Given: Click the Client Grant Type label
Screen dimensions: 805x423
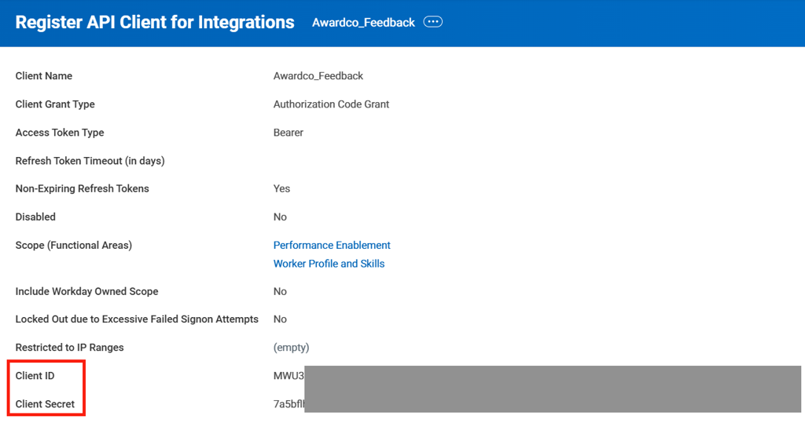Looking at the screenshot, I should (55, 104).
